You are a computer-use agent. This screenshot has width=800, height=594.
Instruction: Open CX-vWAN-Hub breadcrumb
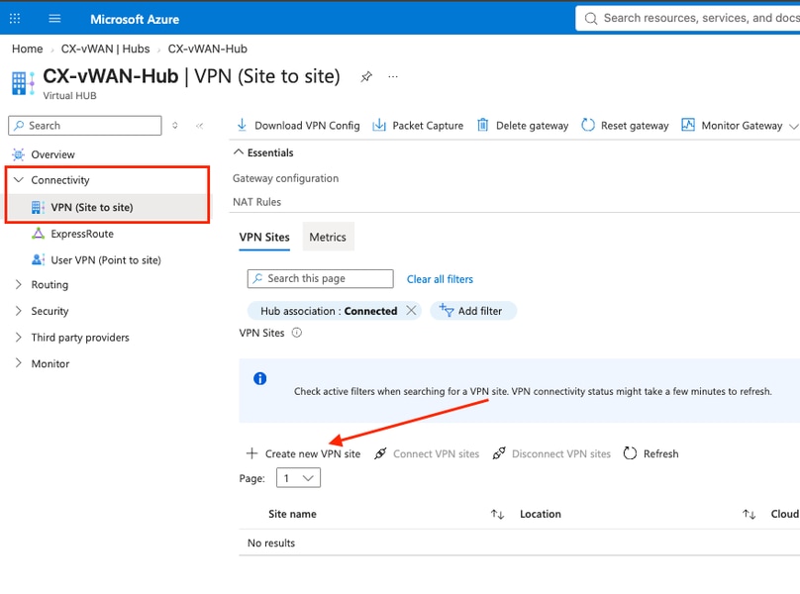click(208, 49)
